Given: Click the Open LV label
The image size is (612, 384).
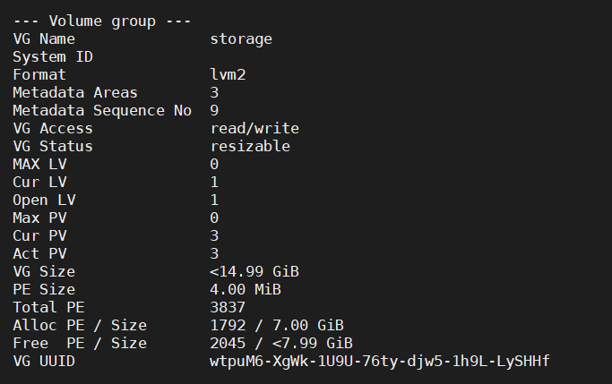Looking at the screenshot, I should 44,200.
